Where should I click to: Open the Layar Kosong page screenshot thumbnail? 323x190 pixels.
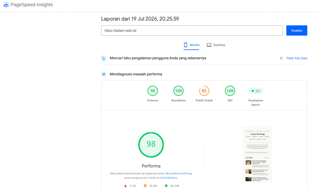pos(257,154)
